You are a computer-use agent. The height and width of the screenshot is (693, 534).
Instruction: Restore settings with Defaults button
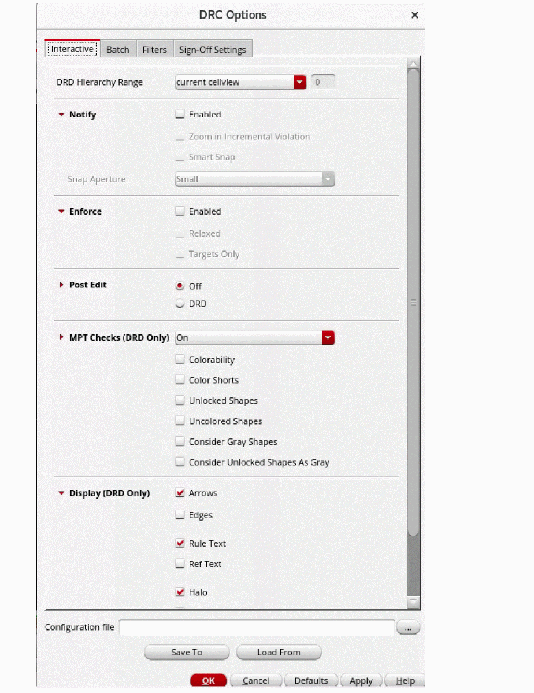click(x=311, y=681)
